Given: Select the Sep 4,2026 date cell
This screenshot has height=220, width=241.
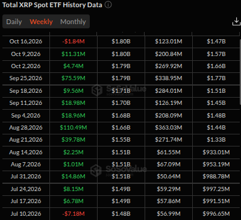Looking at the screenshot, I should click(x=26, y=116).
